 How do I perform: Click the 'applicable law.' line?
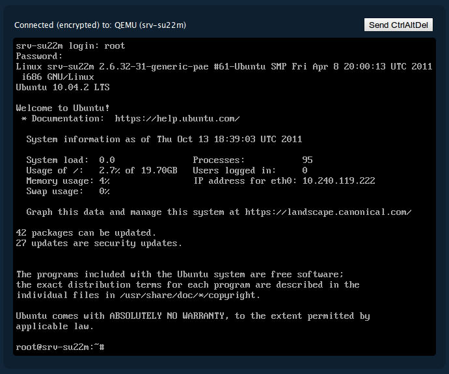tap(55, 327)
